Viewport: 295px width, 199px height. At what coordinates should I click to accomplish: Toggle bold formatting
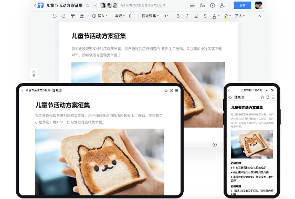(178, 16)
